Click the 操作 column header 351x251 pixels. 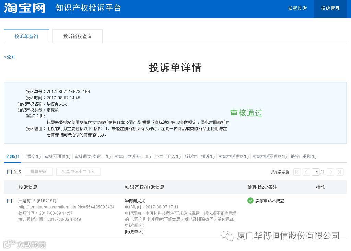[x=320, y=187]
